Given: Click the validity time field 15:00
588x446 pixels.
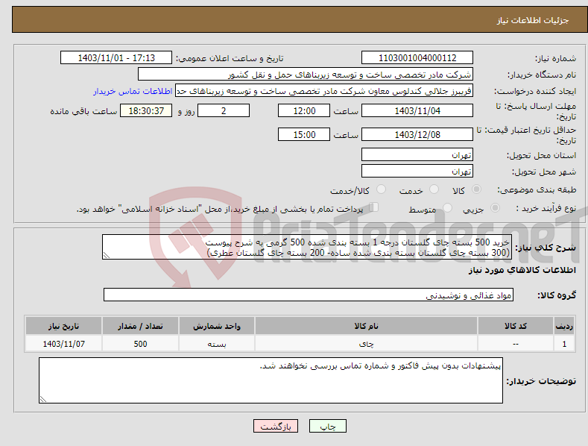Looking at the screenshot, I should (304, 134).
